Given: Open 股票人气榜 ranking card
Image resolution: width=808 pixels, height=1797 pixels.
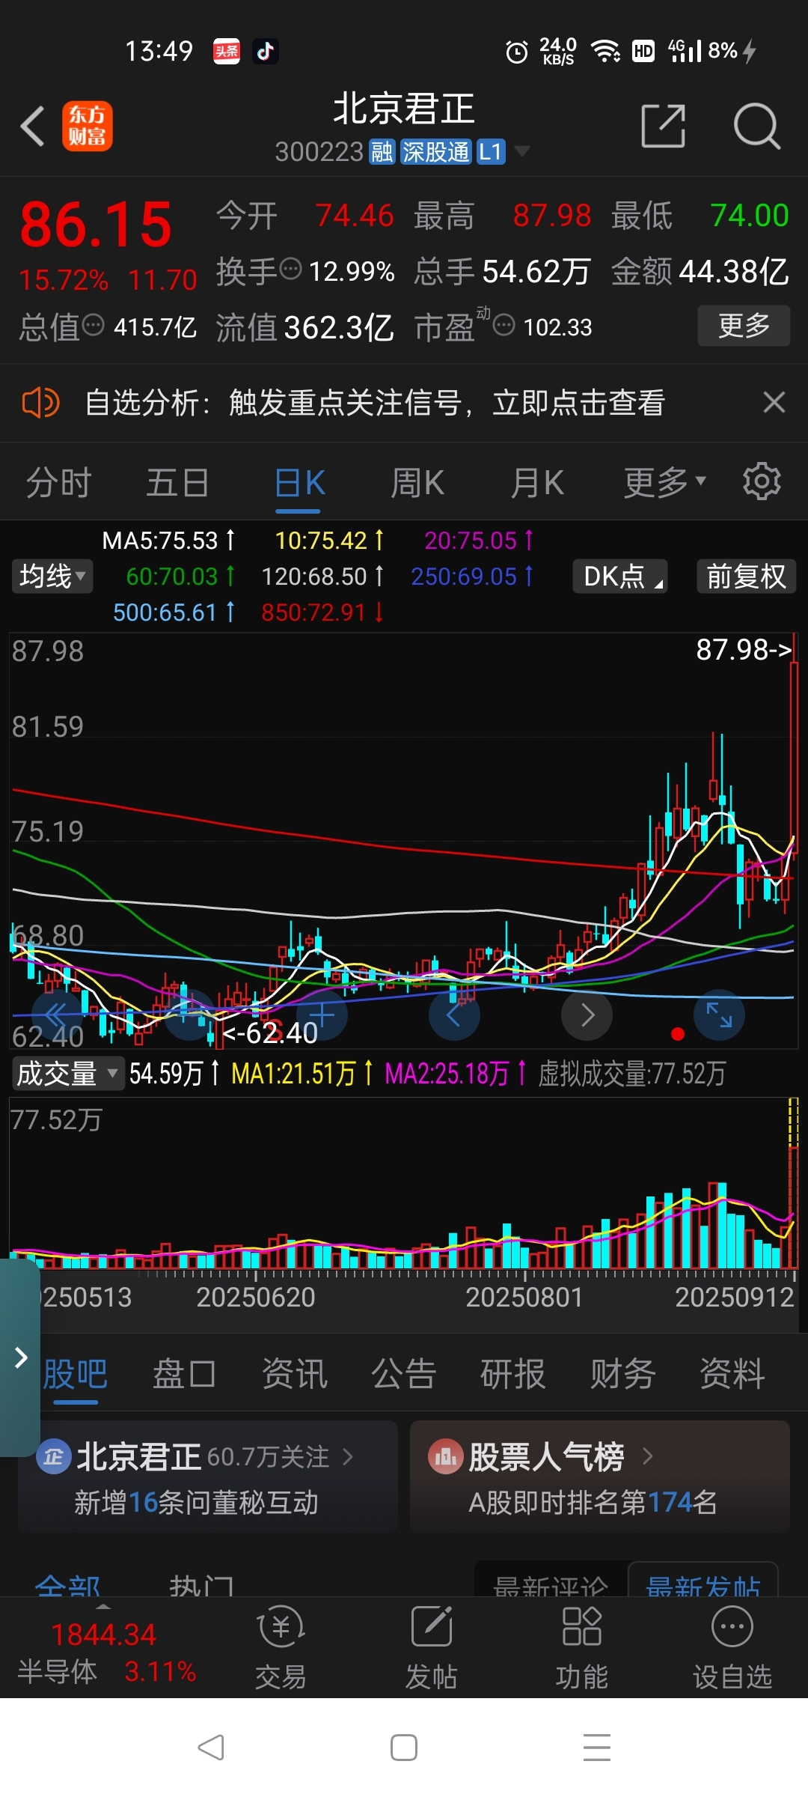Looking at the screenshot, I should [600, 1477].
